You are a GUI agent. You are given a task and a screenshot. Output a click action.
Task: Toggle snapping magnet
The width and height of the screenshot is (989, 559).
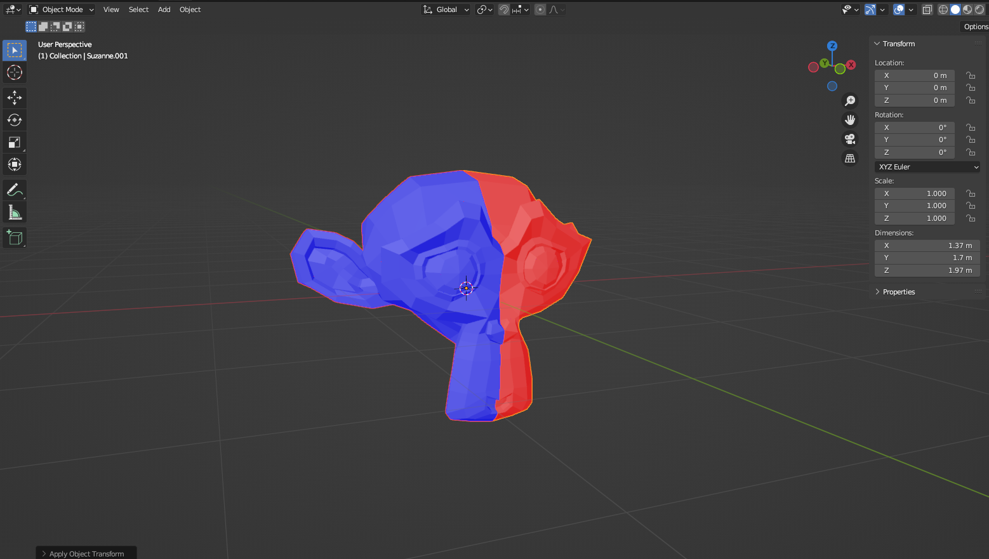(x=504, y=10)
